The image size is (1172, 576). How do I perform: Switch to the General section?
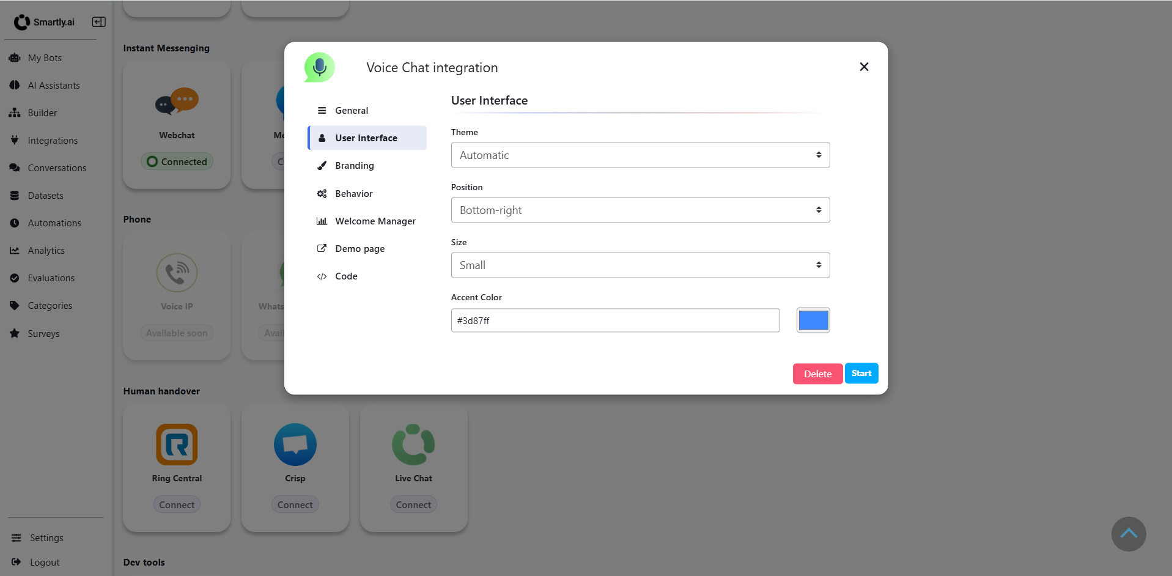tap(352, 110)
